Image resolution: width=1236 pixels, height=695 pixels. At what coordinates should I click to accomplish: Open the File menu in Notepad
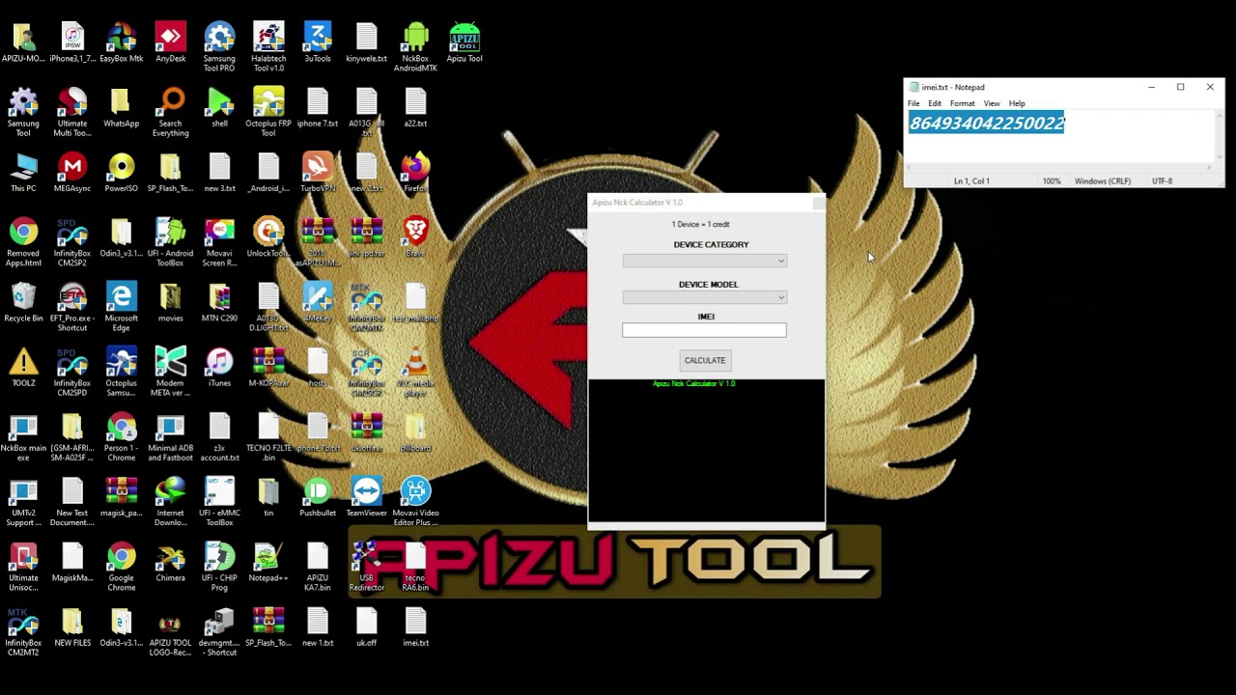pos(913,103)
